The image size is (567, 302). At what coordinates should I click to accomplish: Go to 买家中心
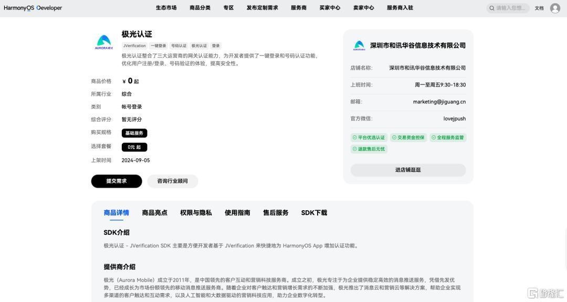(x=330, y=7)
